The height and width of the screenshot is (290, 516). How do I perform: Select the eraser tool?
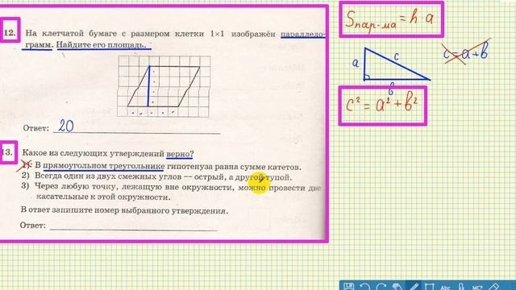(x=494, y=287)
